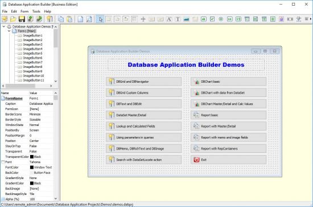Viewport: 313px width, 207px height.
Task: Click the FontColor Window Text swatch
Action: pos(31,168)
